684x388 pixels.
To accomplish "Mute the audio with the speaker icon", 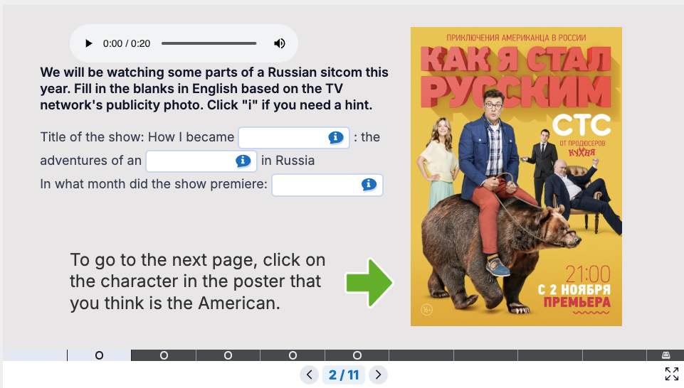I will pos(279,43).
